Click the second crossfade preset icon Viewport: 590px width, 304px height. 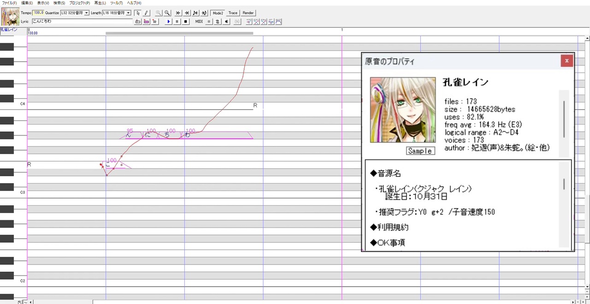[256, 22]
